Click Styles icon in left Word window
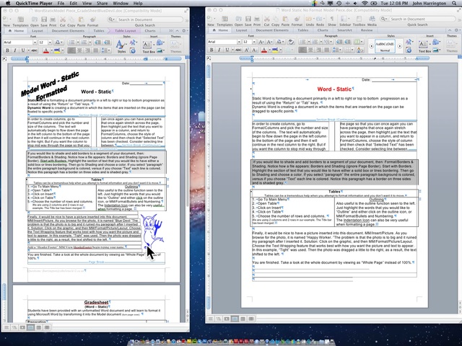Viewport: 462px width, 346px height. tap(121, 45)
